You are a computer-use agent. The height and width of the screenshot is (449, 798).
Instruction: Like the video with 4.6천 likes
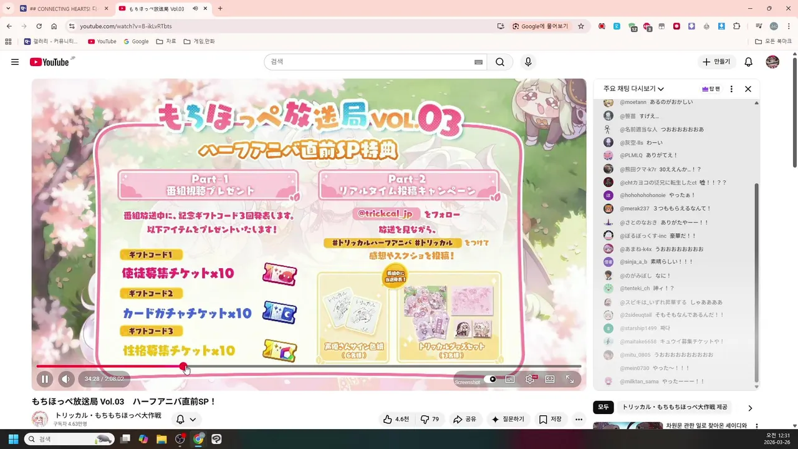(x=396, y=419)
